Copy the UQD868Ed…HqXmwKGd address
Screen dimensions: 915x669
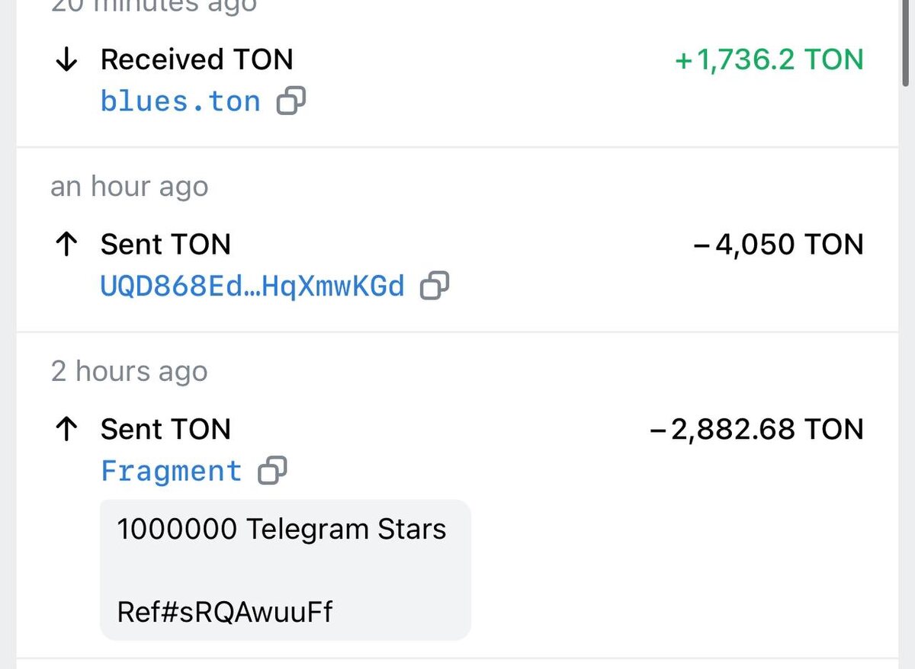click(435, 286)
